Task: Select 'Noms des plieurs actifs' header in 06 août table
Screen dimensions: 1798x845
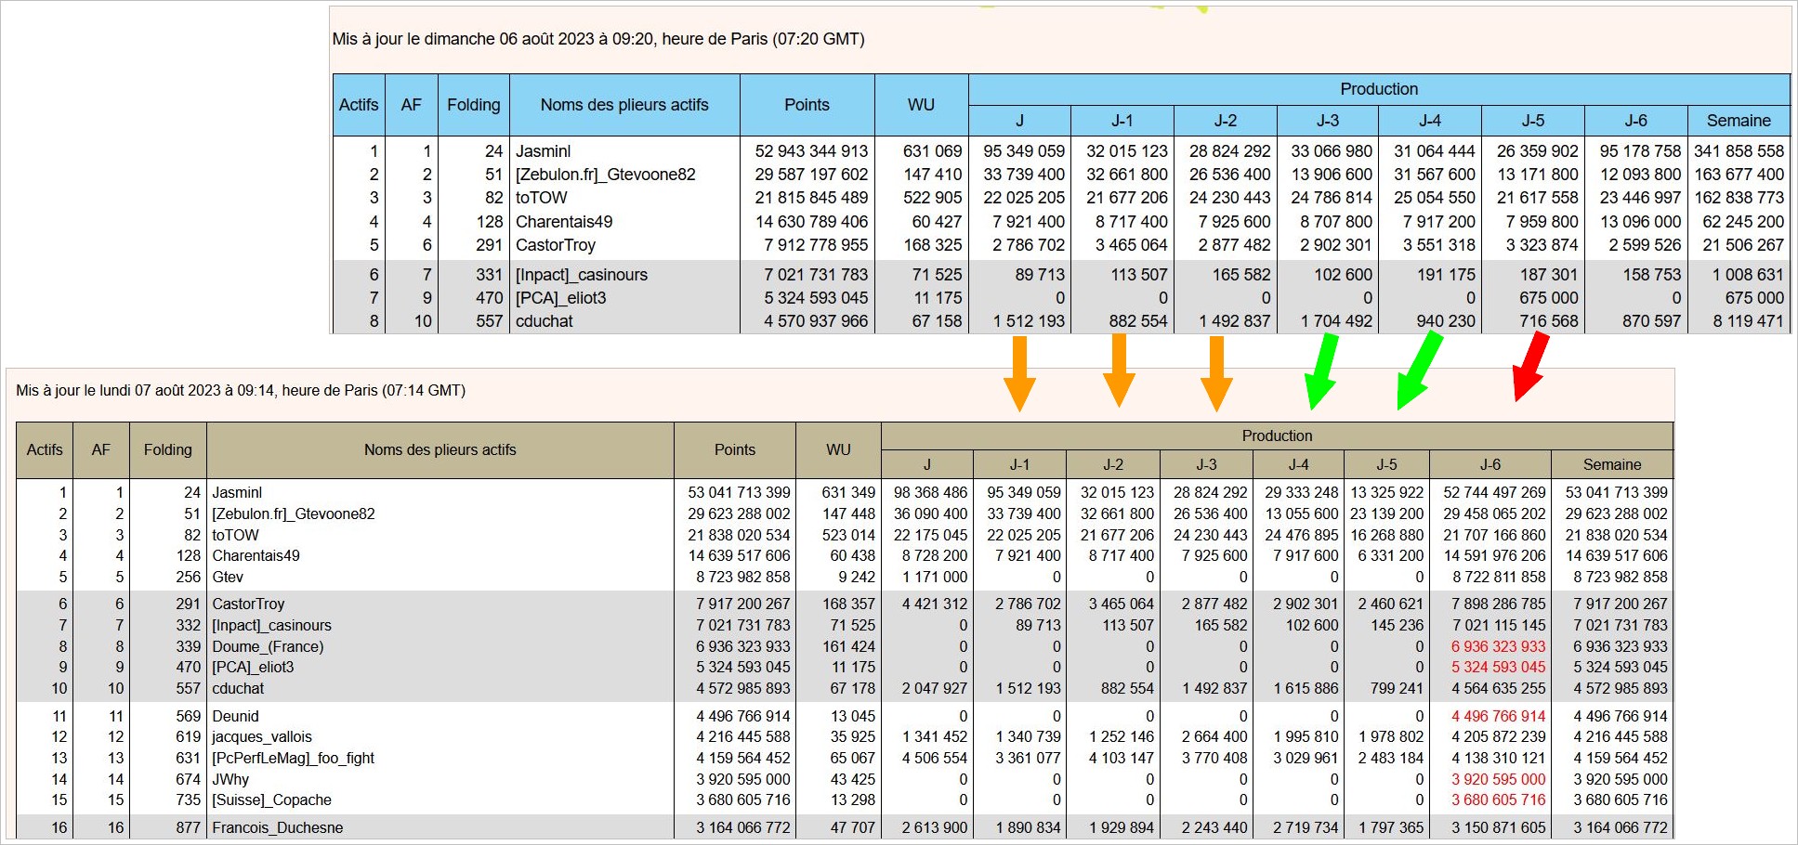Action: click(624, 105)
